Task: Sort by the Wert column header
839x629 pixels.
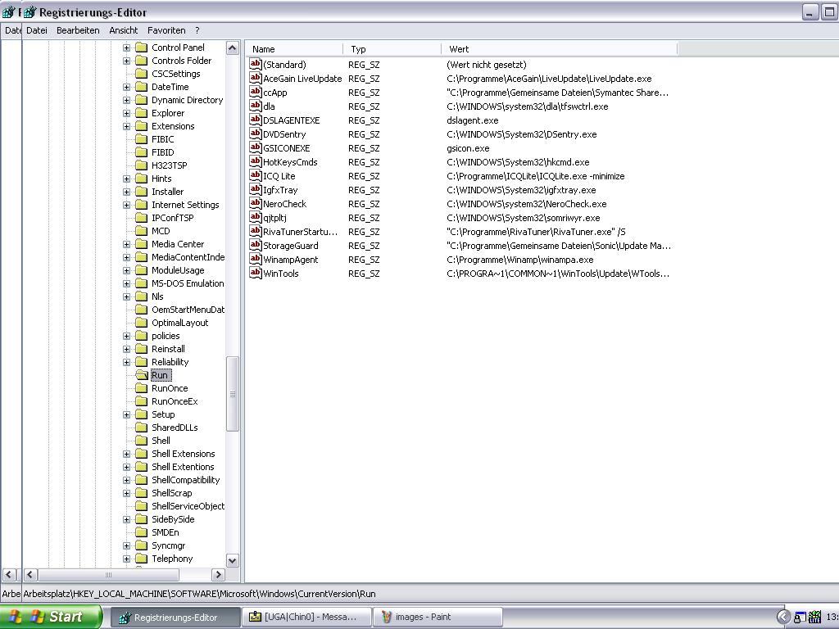Action: coord(559,49)
